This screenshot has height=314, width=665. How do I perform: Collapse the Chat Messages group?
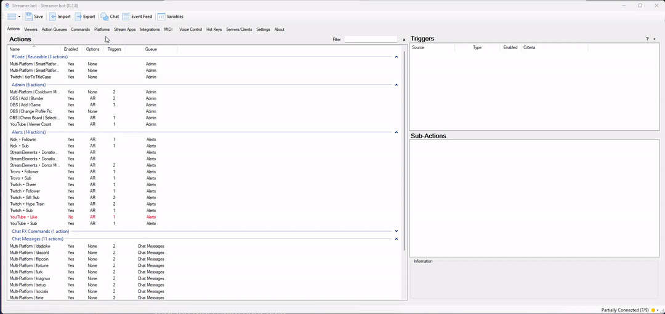tap(396, 238)
